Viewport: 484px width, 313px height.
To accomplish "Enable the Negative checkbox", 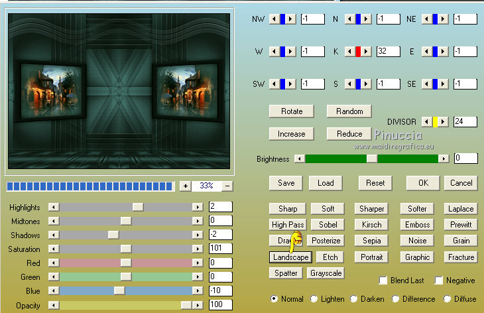I will point(439,281).
